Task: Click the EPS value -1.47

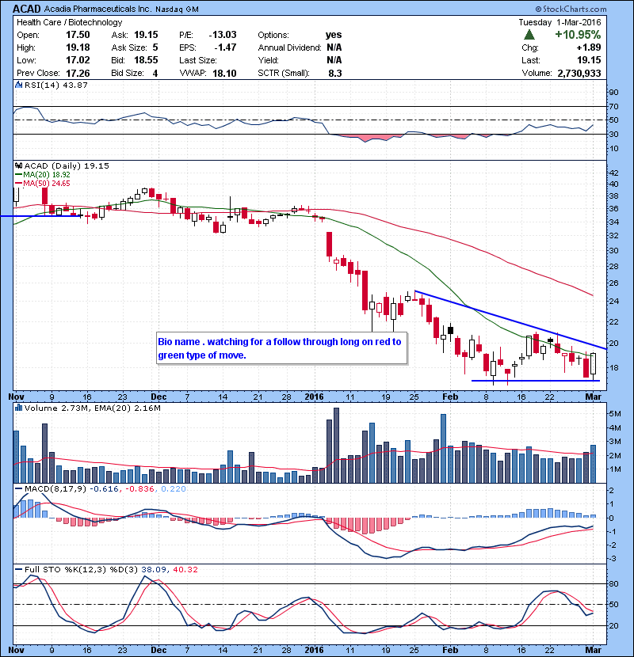Action: click(x=225, y=47)
